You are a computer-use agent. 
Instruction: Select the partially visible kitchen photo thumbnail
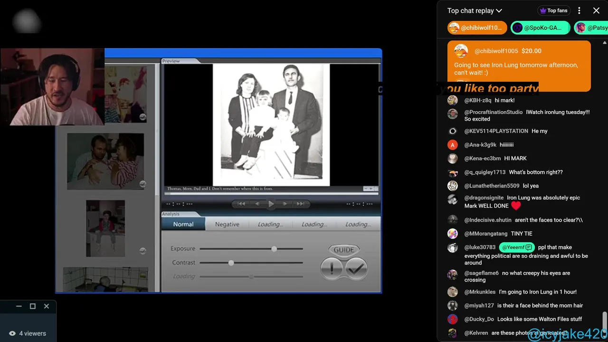point(105,279)
